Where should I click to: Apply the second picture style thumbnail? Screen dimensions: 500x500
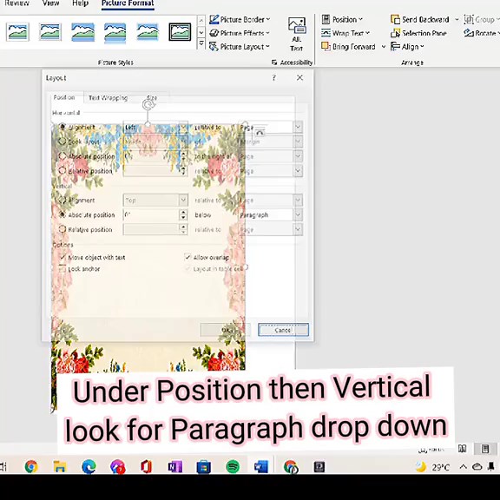click(50, 31)
